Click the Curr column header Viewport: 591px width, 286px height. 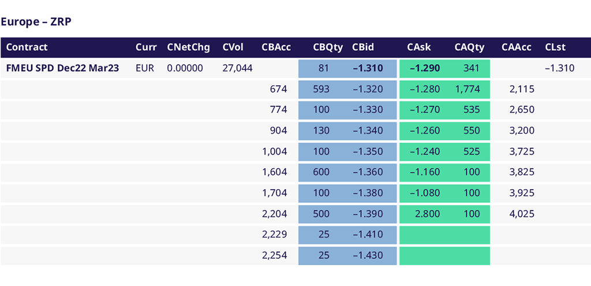[145, 47]
